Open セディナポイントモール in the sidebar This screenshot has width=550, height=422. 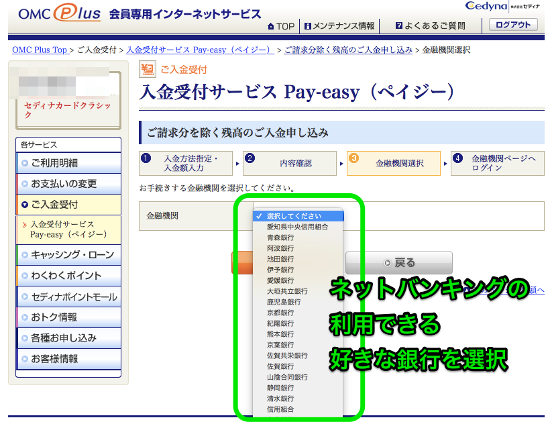pos(68,297)
